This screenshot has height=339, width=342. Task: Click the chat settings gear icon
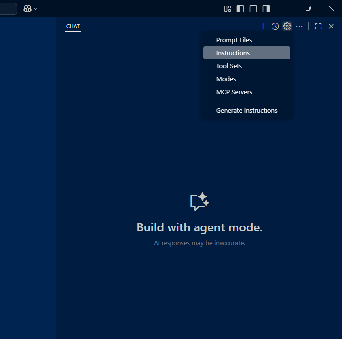coord(287,26)
